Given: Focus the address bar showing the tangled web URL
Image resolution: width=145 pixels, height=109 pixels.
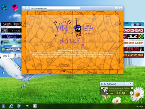Looking at the screenshot, I should tap(55, 8).
